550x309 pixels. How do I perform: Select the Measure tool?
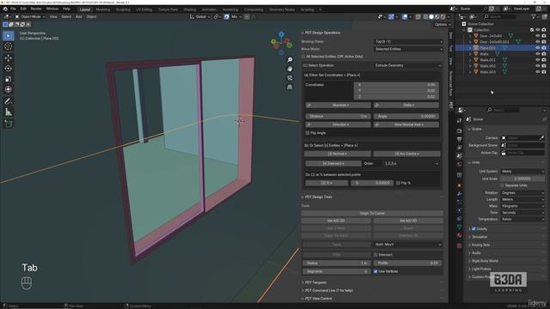click(8, 112)
